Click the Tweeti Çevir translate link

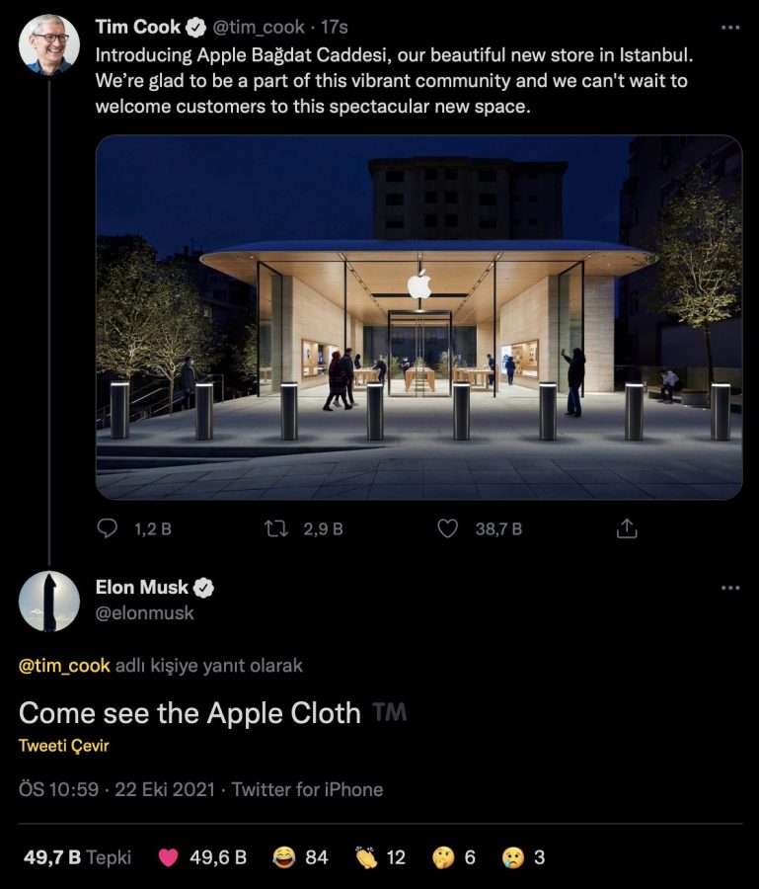point(63,746)
